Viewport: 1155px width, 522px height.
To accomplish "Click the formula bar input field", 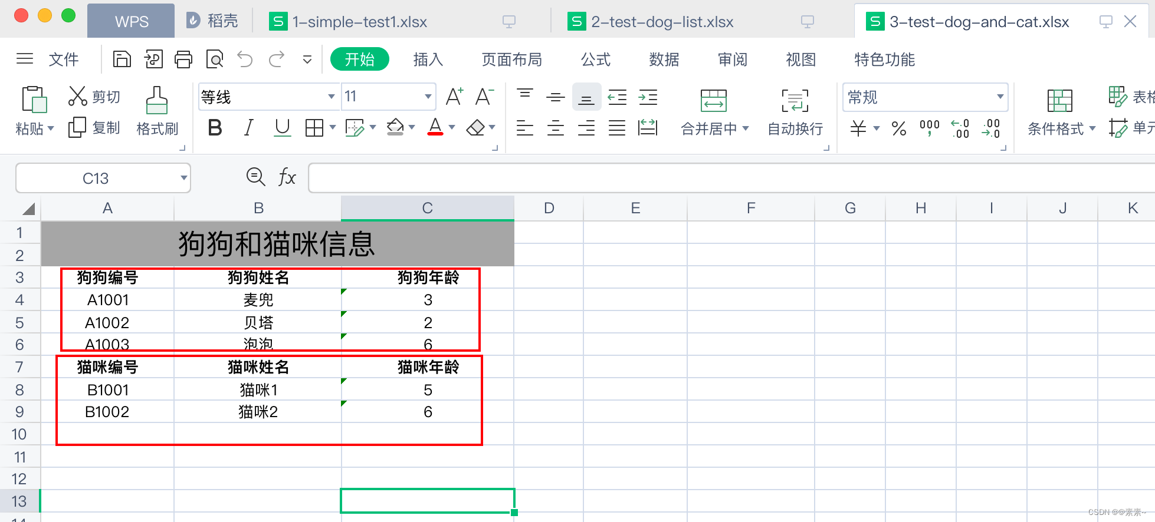I will [x=731, y=177].
